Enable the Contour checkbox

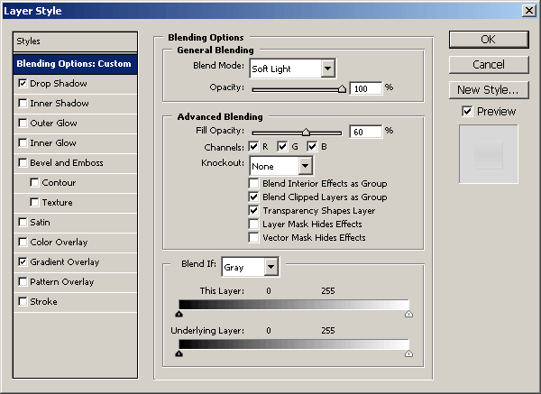coord(34,182)
